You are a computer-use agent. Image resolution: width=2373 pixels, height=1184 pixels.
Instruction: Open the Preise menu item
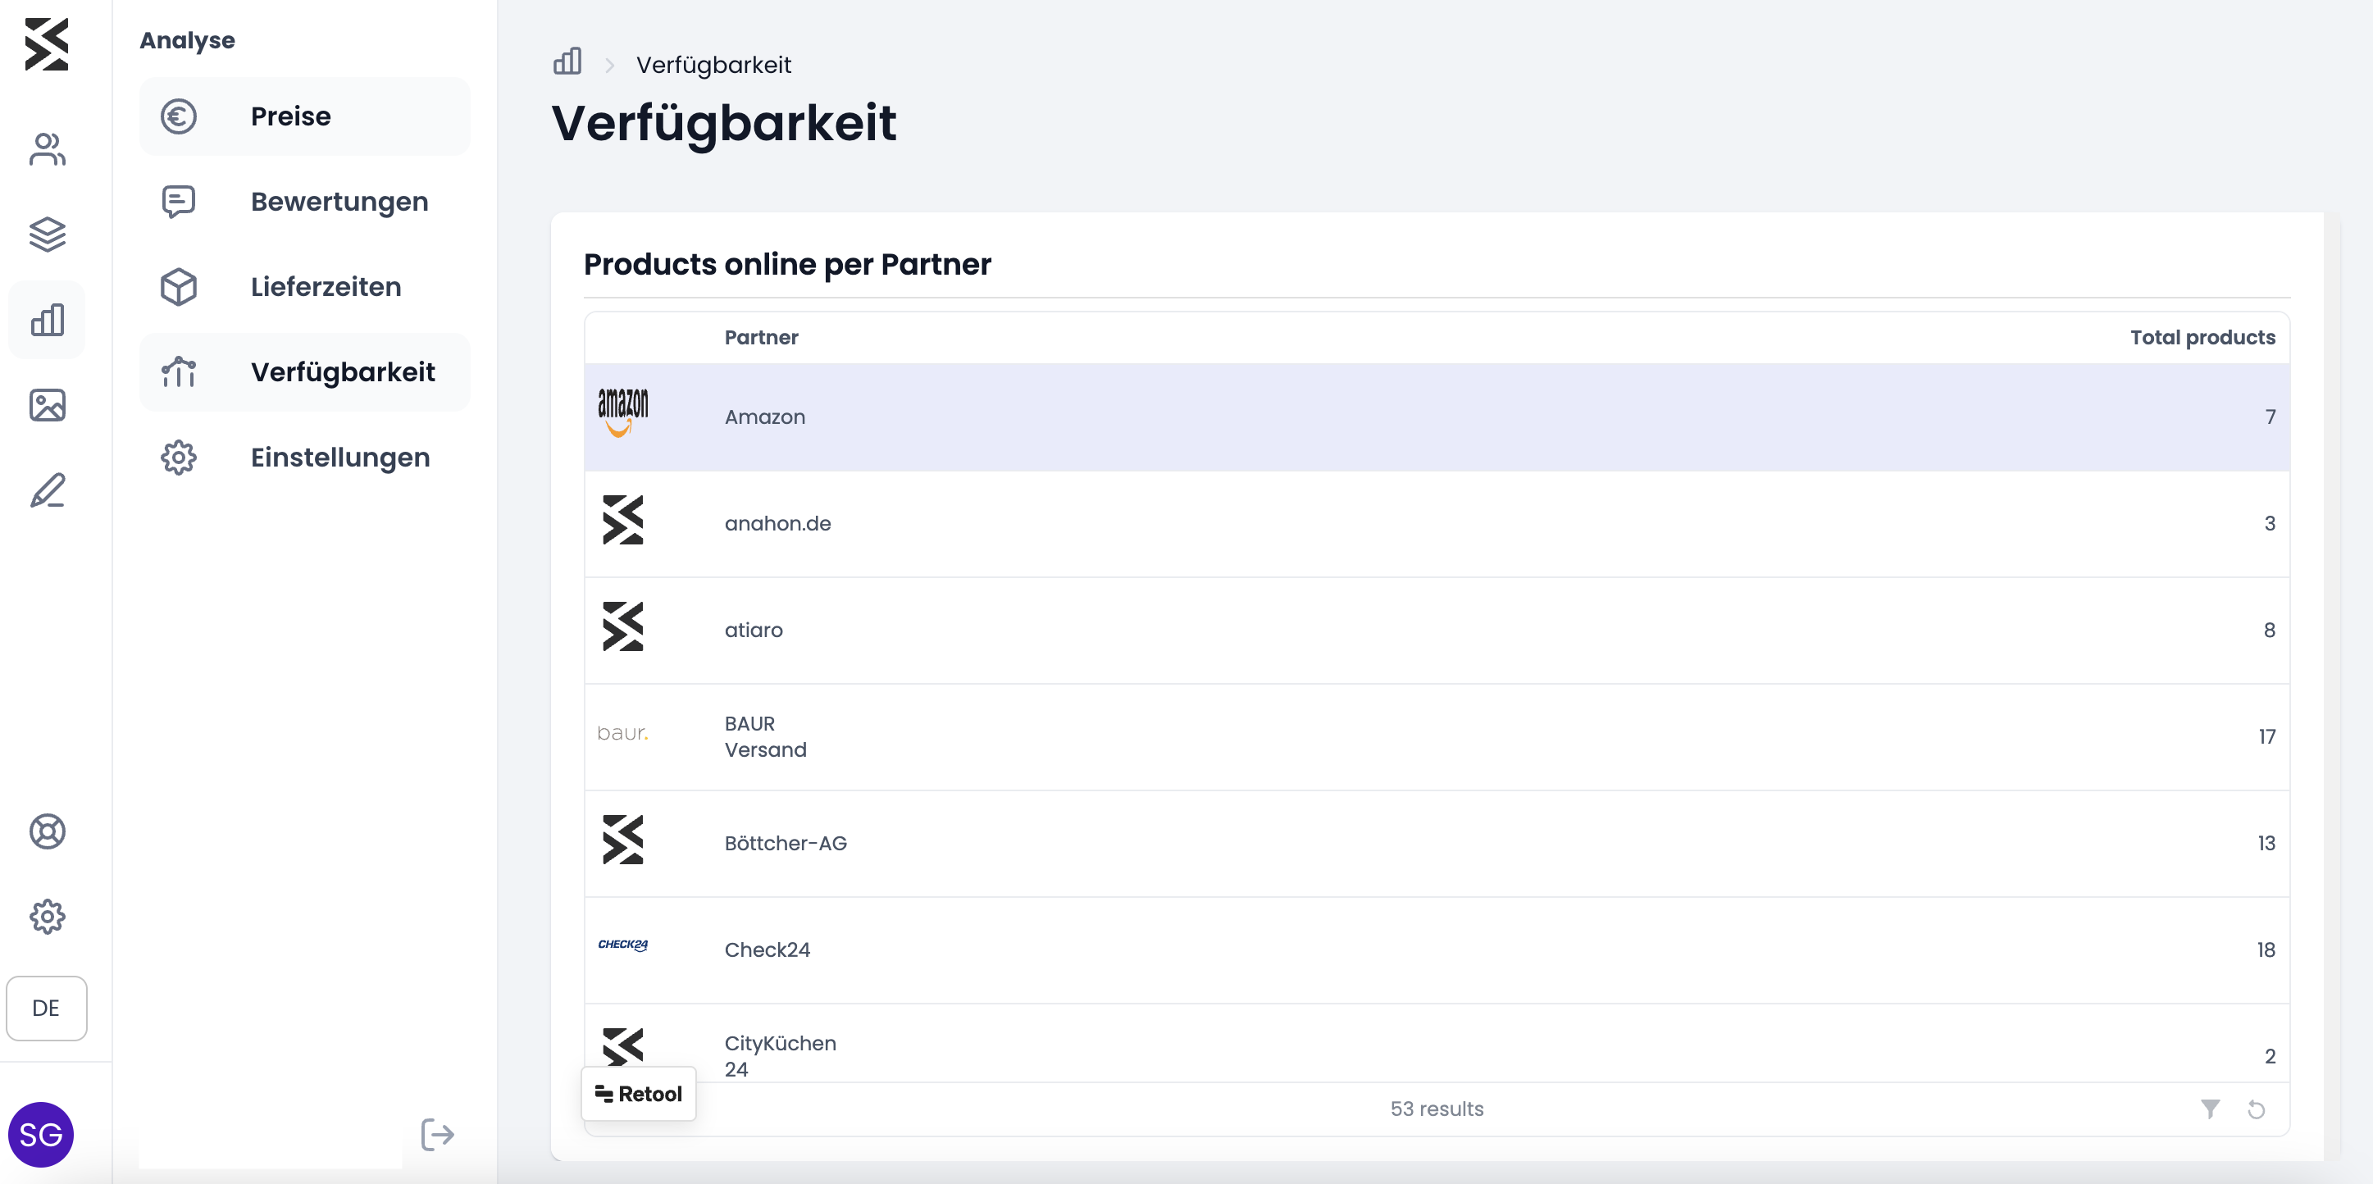click(x=305, y=116)
